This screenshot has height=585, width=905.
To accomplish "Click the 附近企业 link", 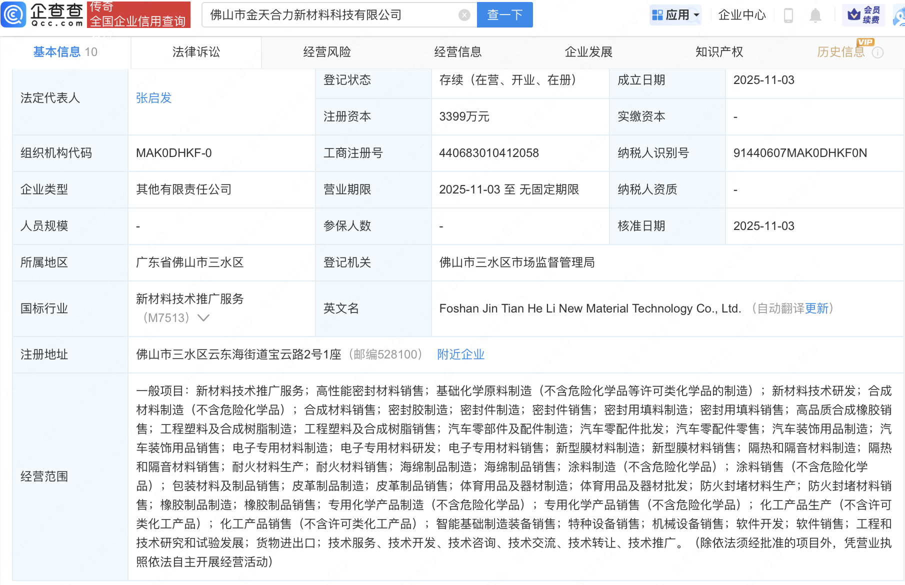I will click(460, 354).
